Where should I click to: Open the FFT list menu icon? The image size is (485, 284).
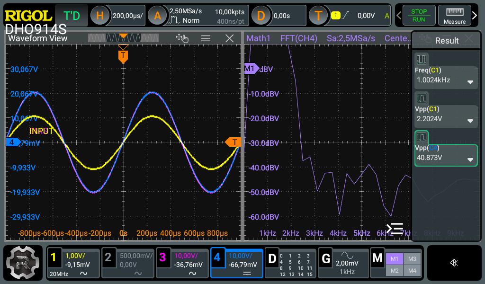395,228
